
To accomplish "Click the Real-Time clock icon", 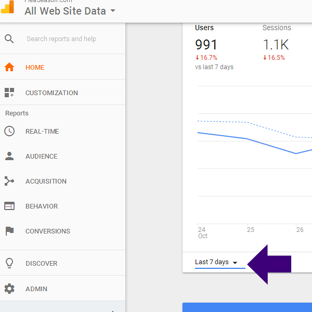I will coord(9,131).
